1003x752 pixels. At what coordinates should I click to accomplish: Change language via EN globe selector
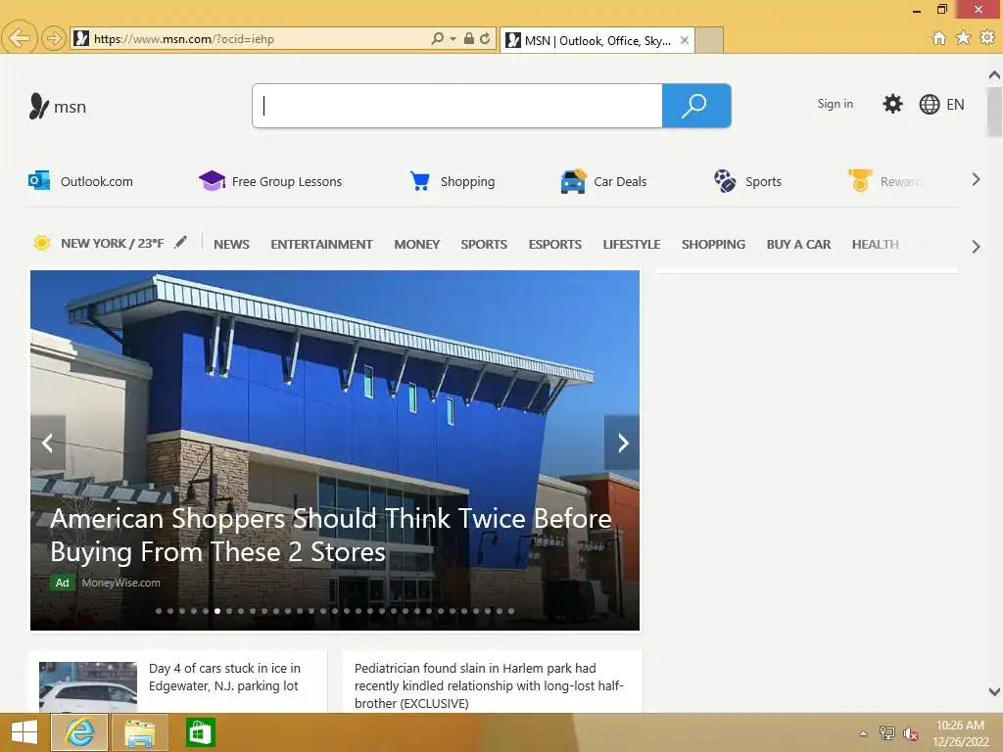(941, 104)
